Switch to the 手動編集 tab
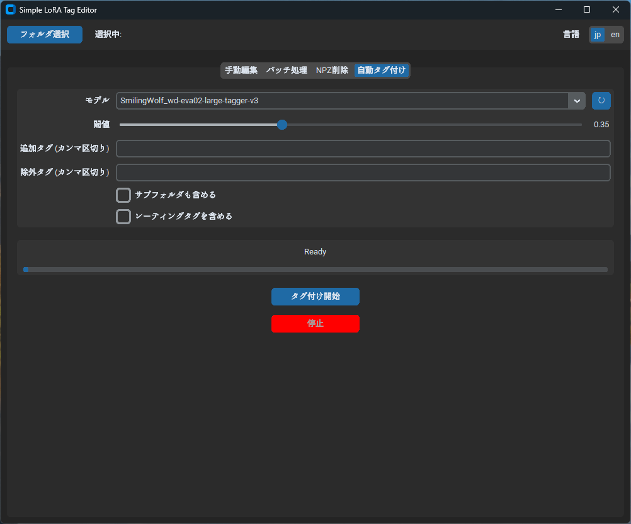The width and height of the screenshot is (631, 524). tap(241, 71)
